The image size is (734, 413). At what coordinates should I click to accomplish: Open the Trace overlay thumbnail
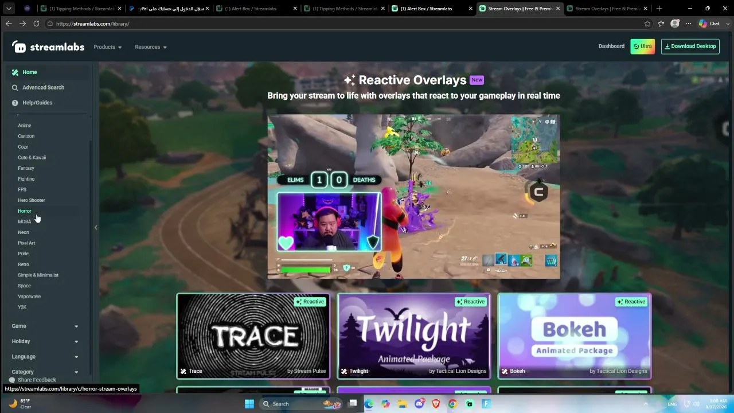coord(253,336)
